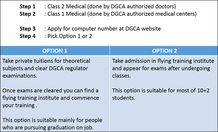Image resolution: width=218 pixels, height=132 pixels.
Task: Click paragraph about pursuing graduation on job
Action: point(52,124)
